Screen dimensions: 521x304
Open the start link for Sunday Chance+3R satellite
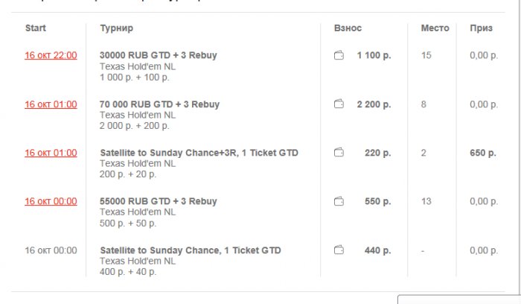coord(51,153)
